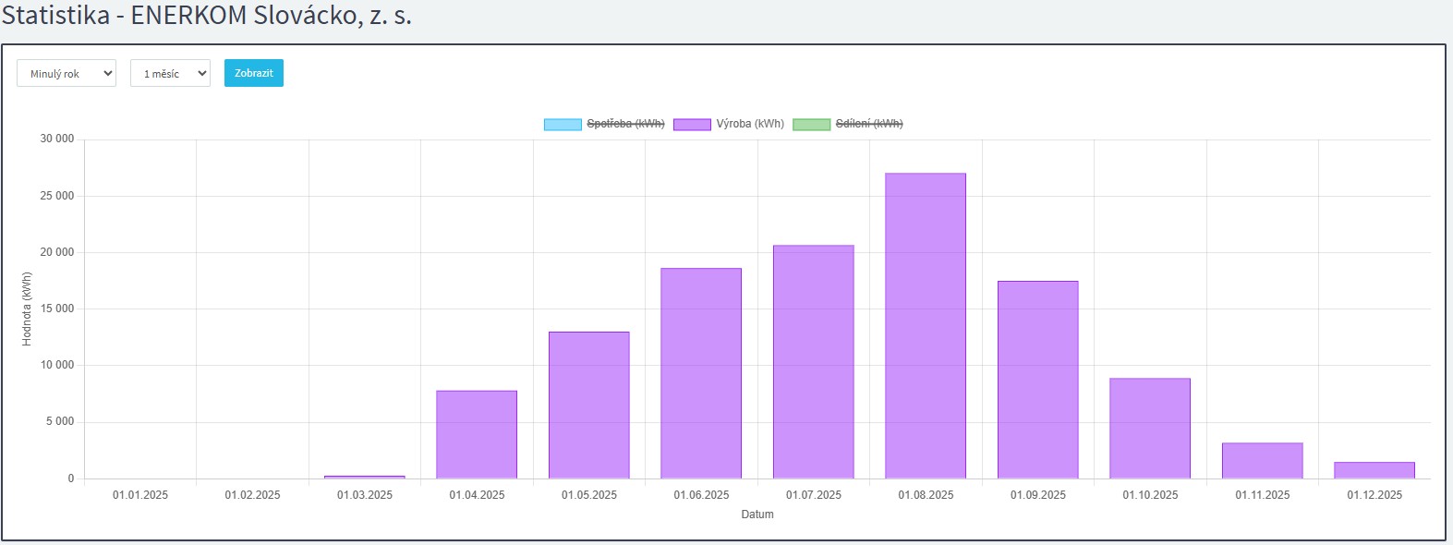Click the 'Statistika - ENERKOM Slovácko' page heading
The height and width of the screenshot is (545, 1453).
pyautogui.click(x=207, y=16)
